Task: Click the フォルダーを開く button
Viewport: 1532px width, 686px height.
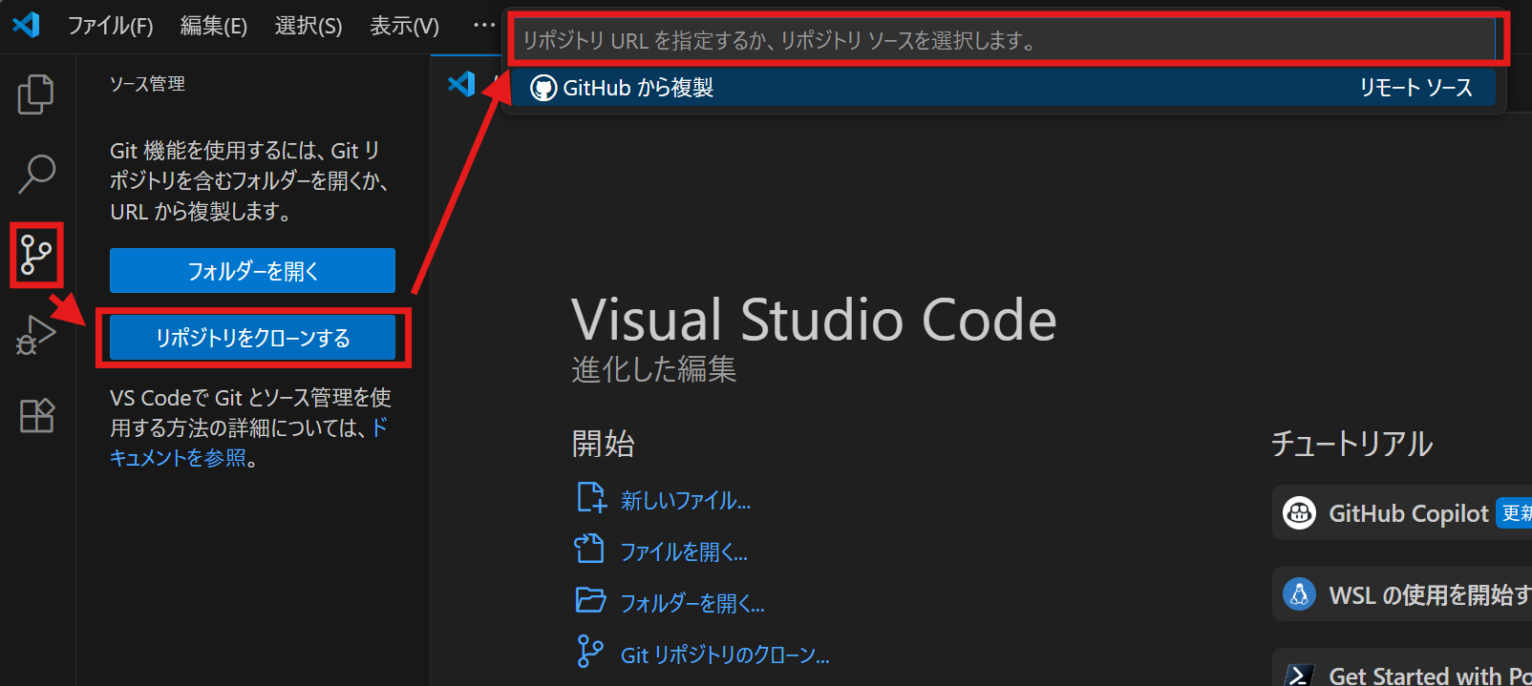Action: click(x=252, y=271)
